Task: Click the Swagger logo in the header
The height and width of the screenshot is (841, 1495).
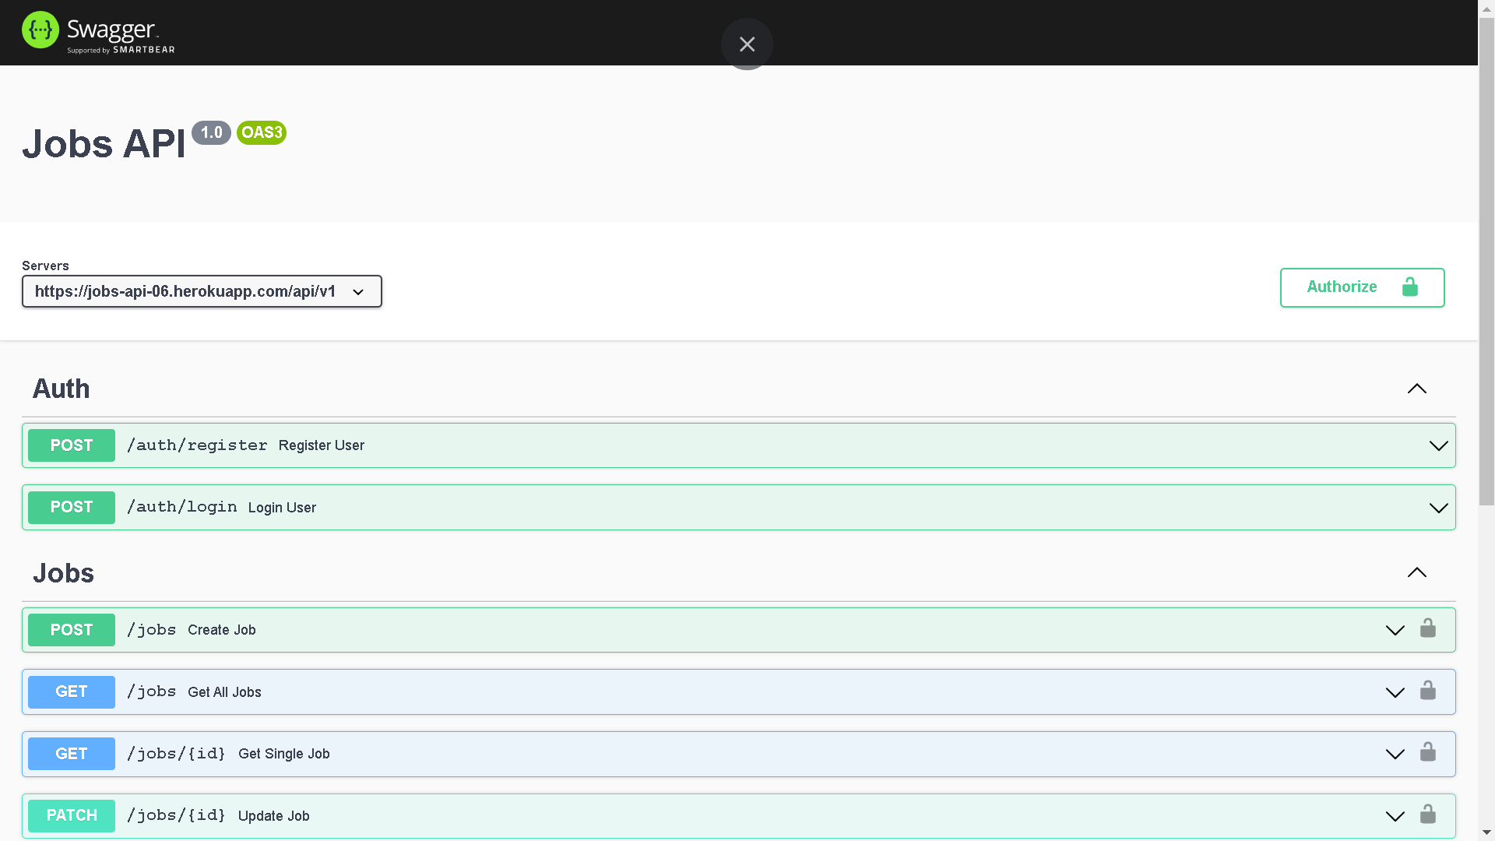Action: tap(97, 31)
